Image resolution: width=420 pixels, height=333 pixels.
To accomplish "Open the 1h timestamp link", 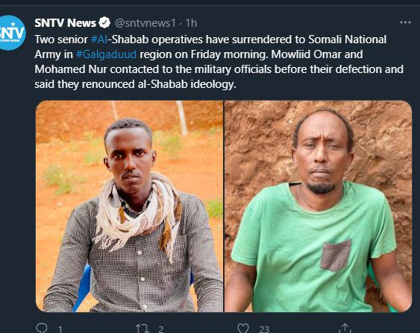I will click(x=191, y=23).
